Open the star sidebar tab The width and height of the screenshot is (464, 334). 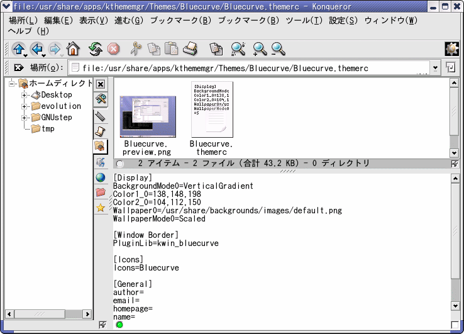pyautogui.click(x=101, y=208)
